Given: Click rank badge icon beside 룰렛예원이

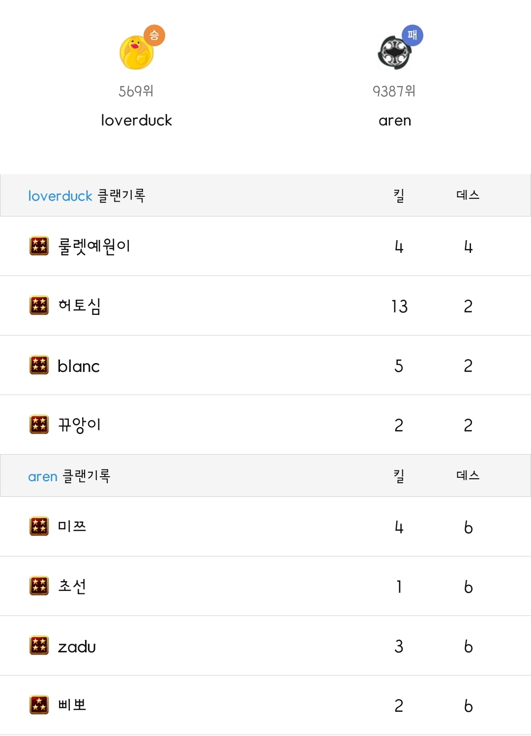Looking at the screenshot, I should 39,245.
